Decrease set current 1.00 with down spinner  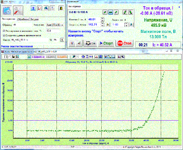click(126, 26)
